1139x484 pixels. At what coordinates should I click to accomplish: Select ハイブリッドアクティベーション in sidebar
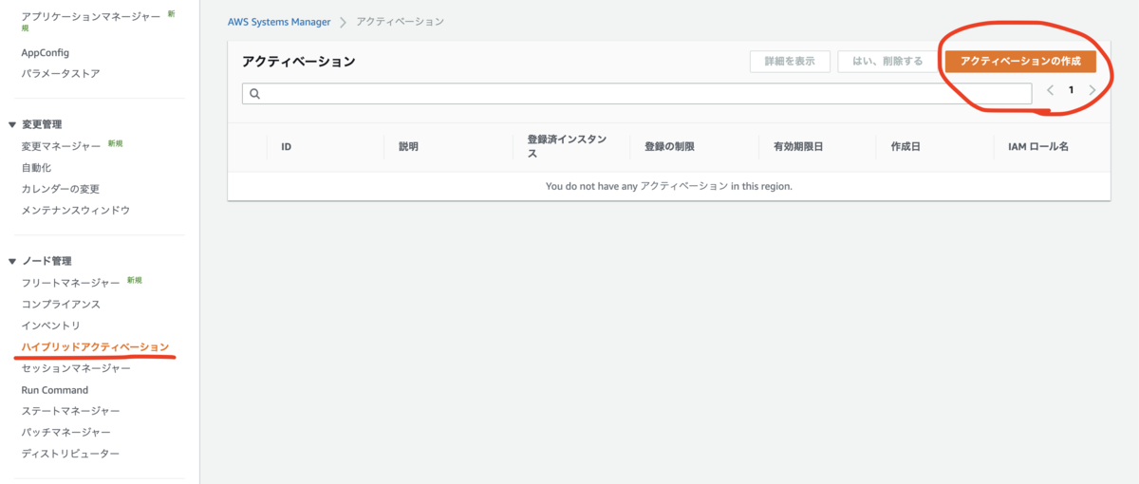[x=95, y=347]
